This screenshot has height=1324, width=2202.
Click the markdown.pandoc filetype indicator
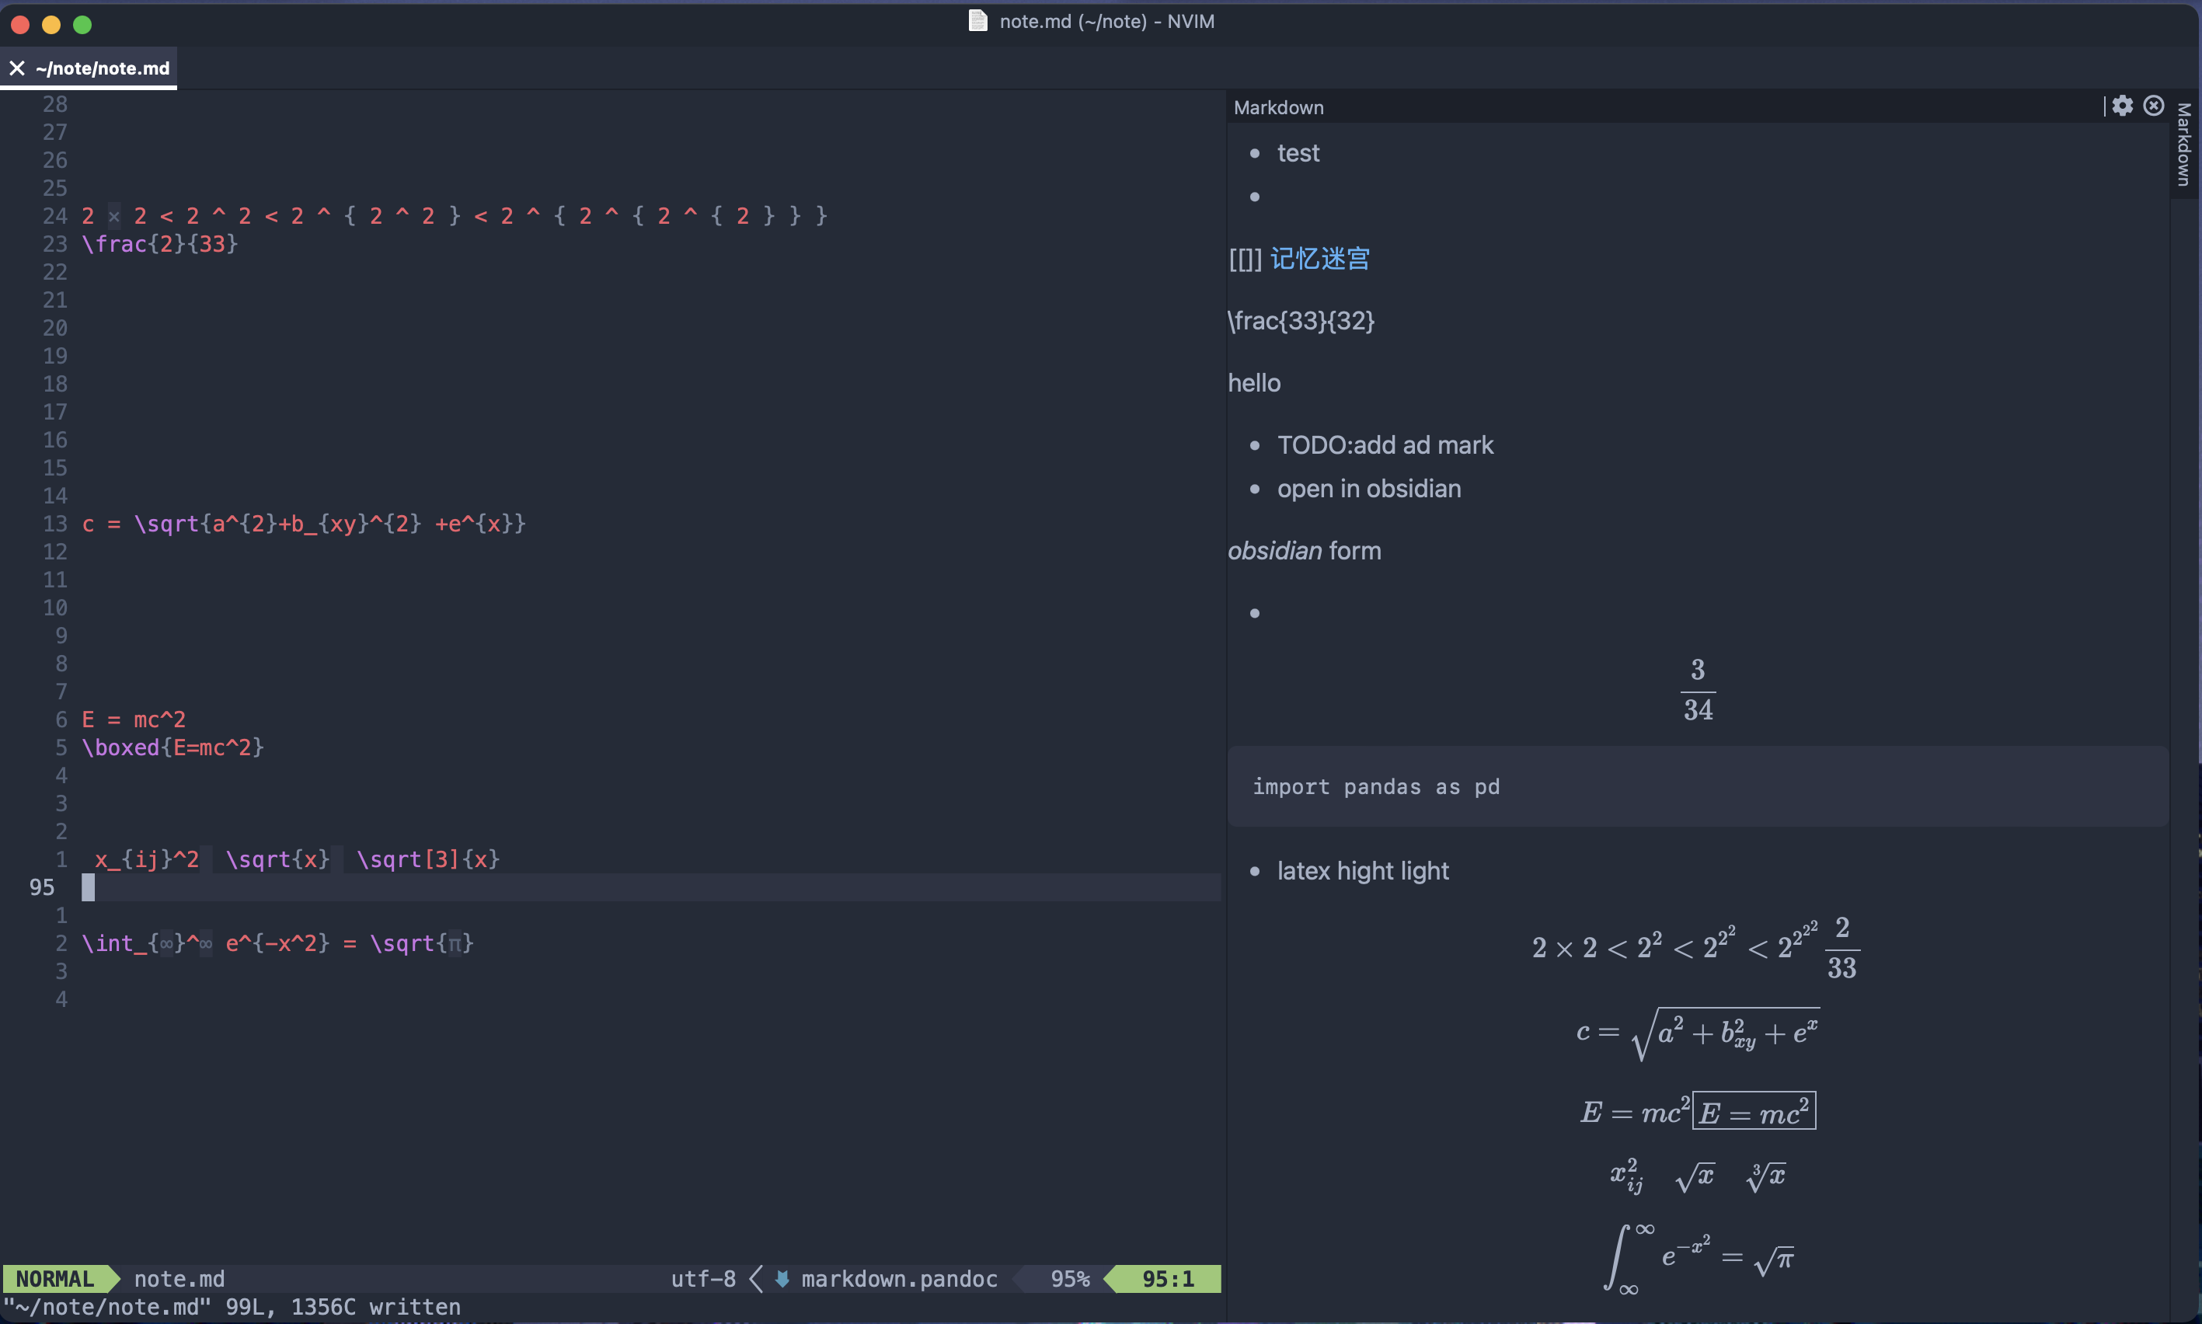tap(898, 1278)
